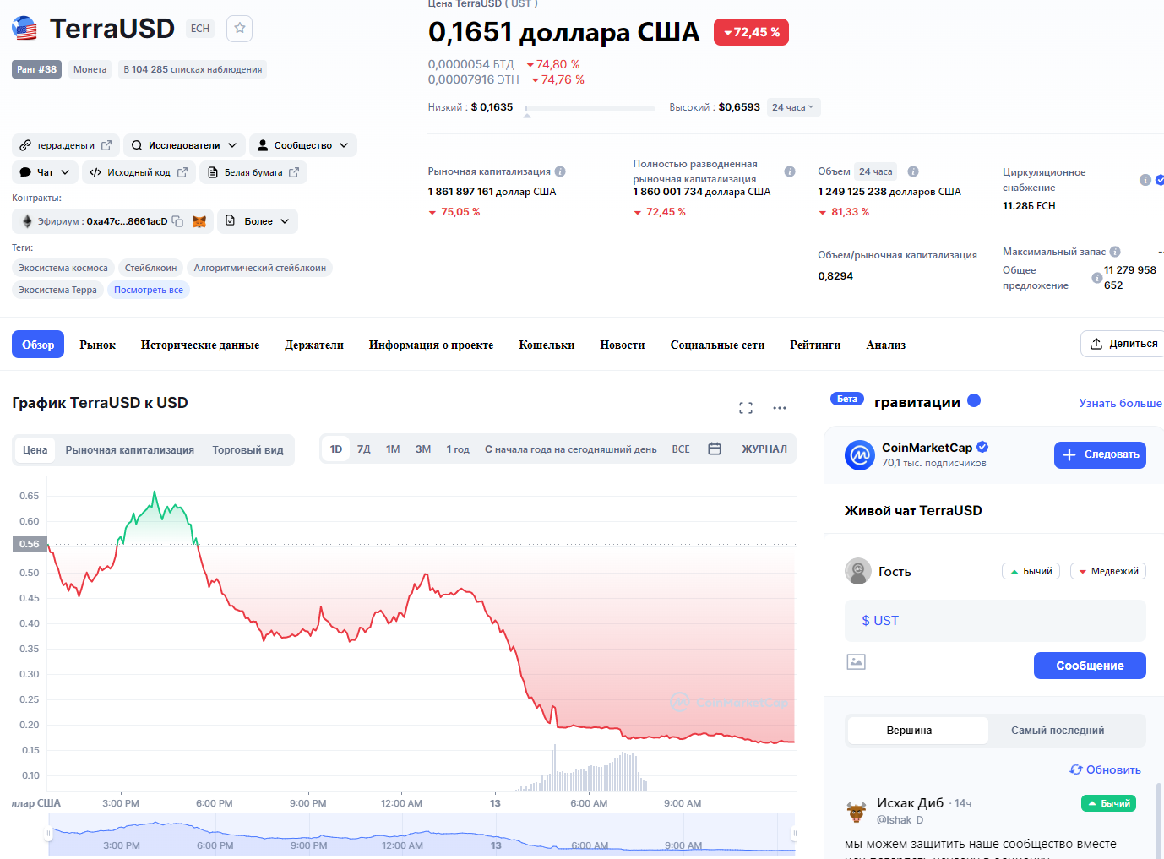Switch chart to Market Cap view
The height and width of the screenshot is (859, 1164).
tap(129, 450)
